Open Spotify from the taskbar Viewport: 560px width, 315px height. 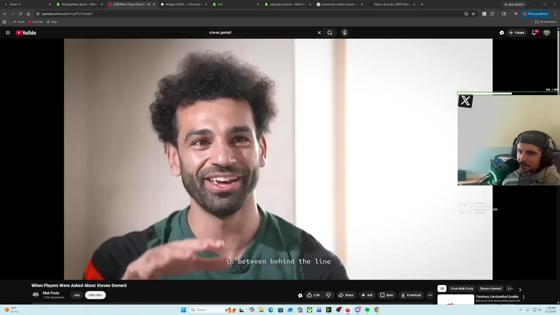367,310
